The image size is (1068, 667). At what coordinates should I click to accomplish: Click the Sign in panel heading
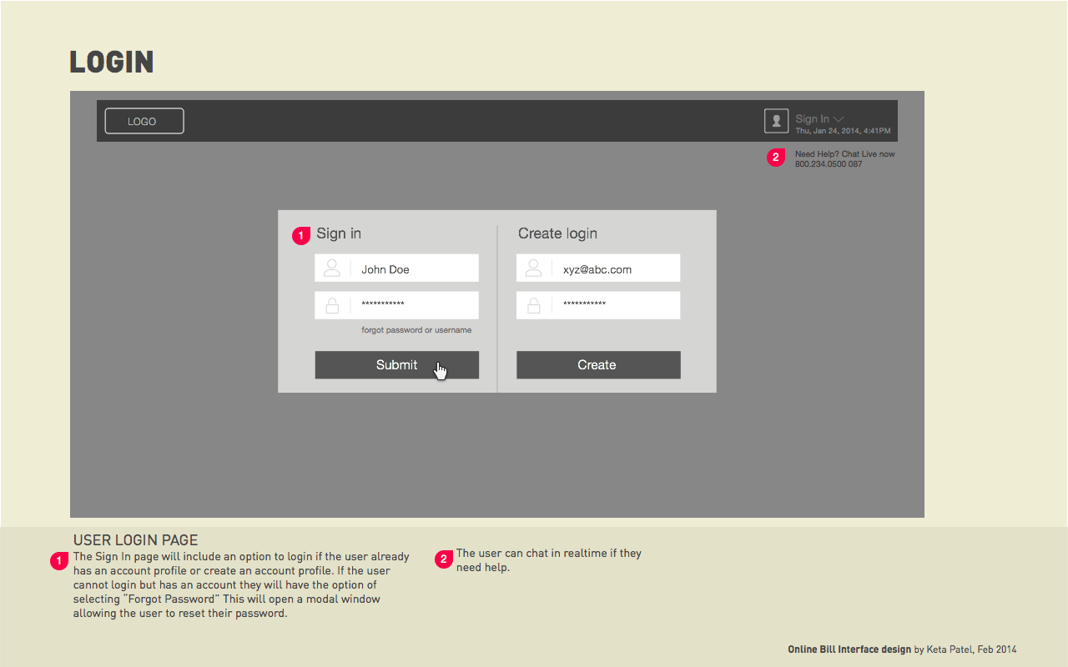click(x=339, y=233)
